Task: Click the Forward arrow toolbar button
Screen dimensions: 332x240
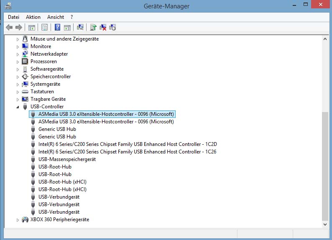Action: pyautogui.click(x=19, y=27)
